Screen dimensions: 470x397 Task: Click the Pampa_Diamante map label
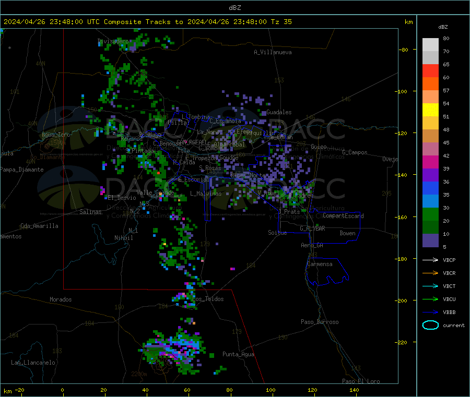point(21,170)
